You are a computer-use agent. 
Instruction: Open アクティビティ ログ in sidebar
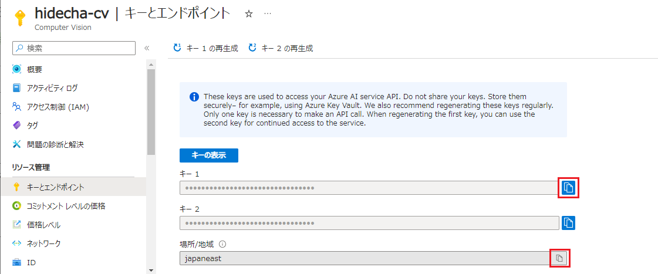[52, 88]
